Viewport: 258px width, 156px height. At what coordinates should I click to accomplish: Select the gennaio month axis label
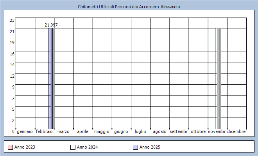point(25,132)
